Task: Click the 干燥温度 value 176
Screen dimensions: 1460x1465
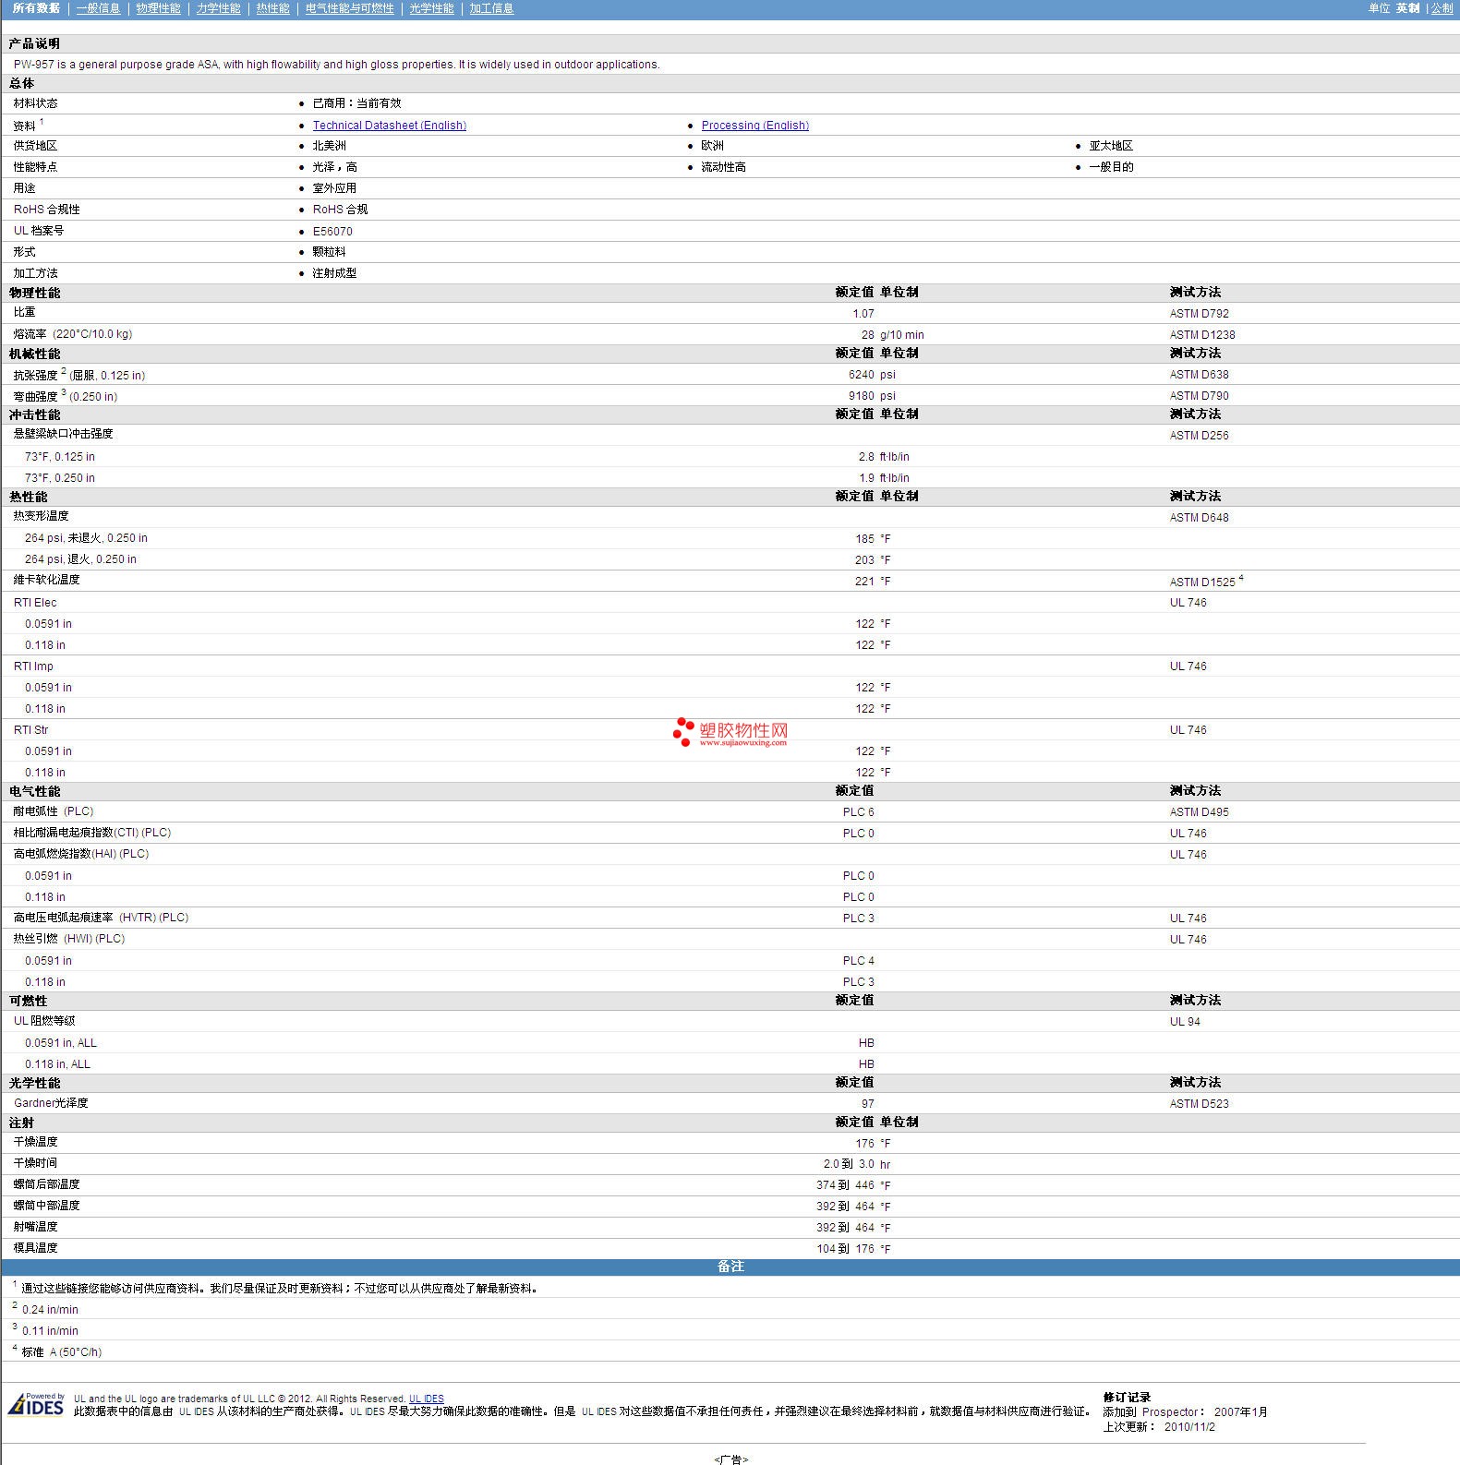Action: [864, 1144]
